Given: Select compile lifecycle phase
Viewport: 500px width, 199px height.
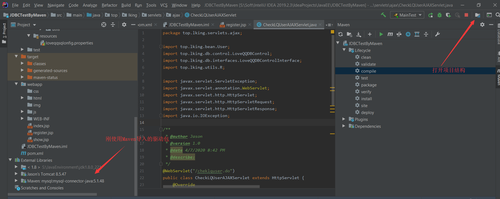Looking at the screenshot, I should 368,71.
